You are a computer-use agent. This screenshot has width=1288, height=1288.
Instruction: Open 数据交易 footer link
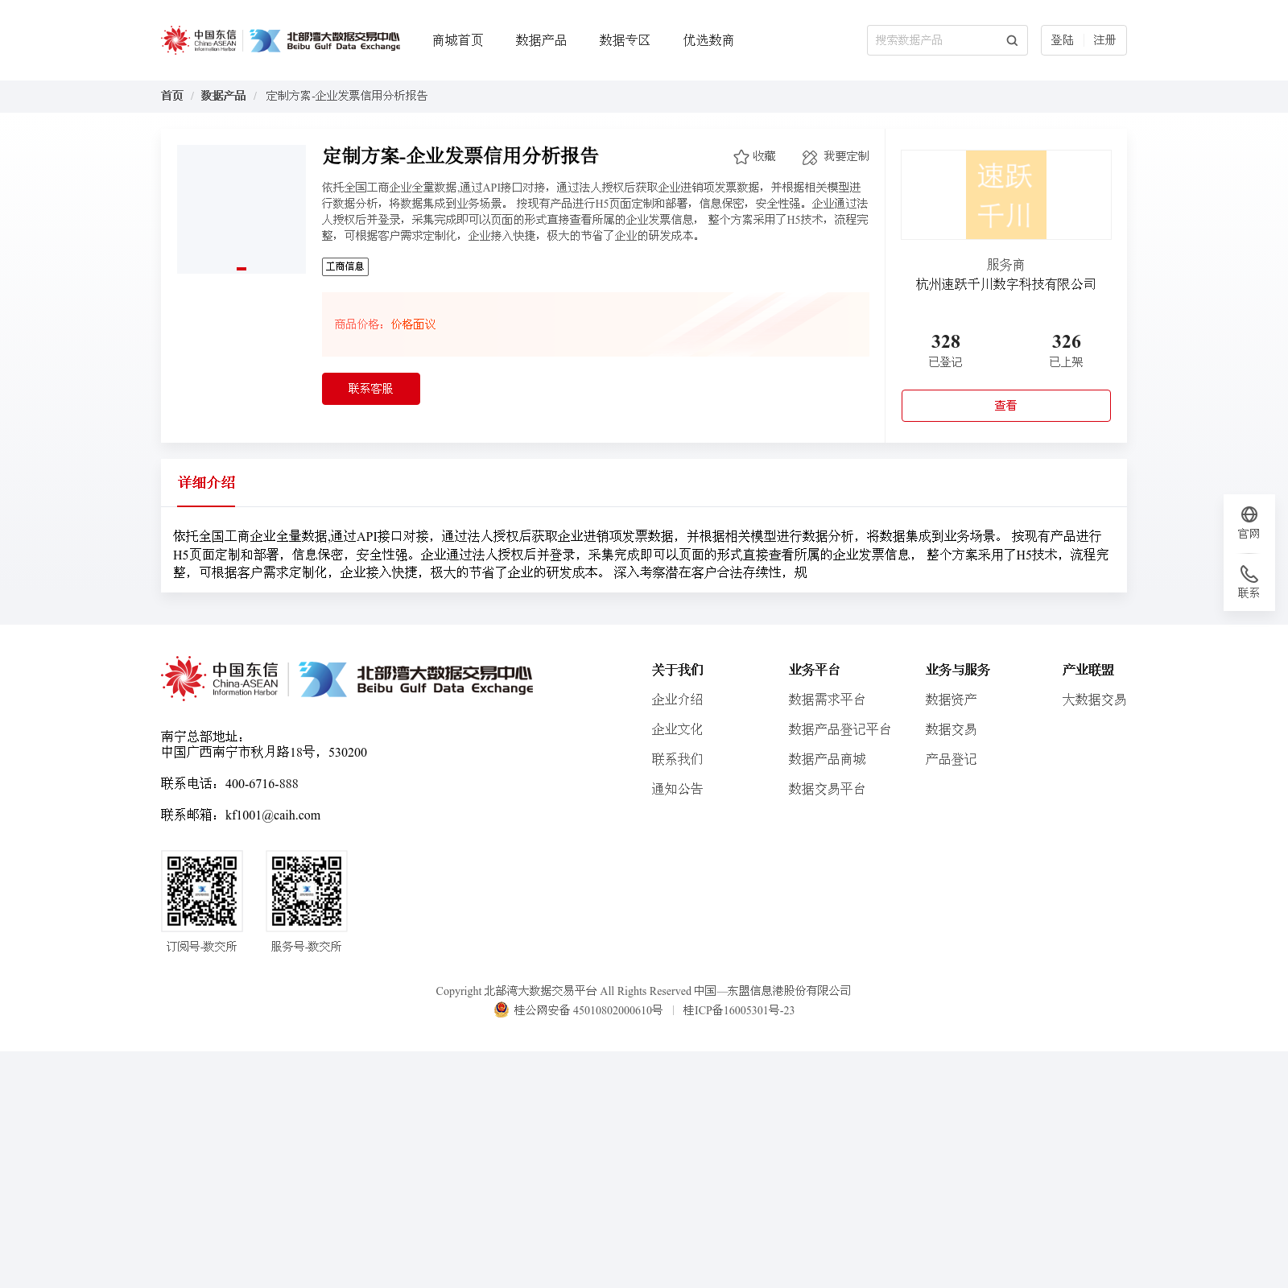pos(951,729)
